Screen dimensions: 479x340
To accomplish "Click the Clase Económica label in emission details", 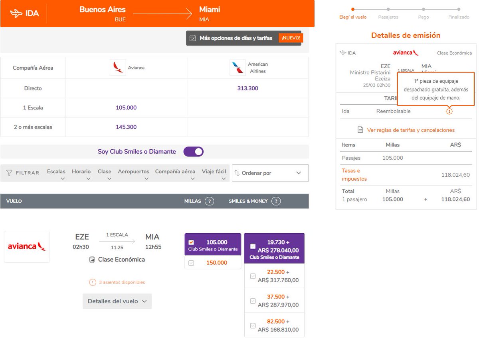I will 454,53.
